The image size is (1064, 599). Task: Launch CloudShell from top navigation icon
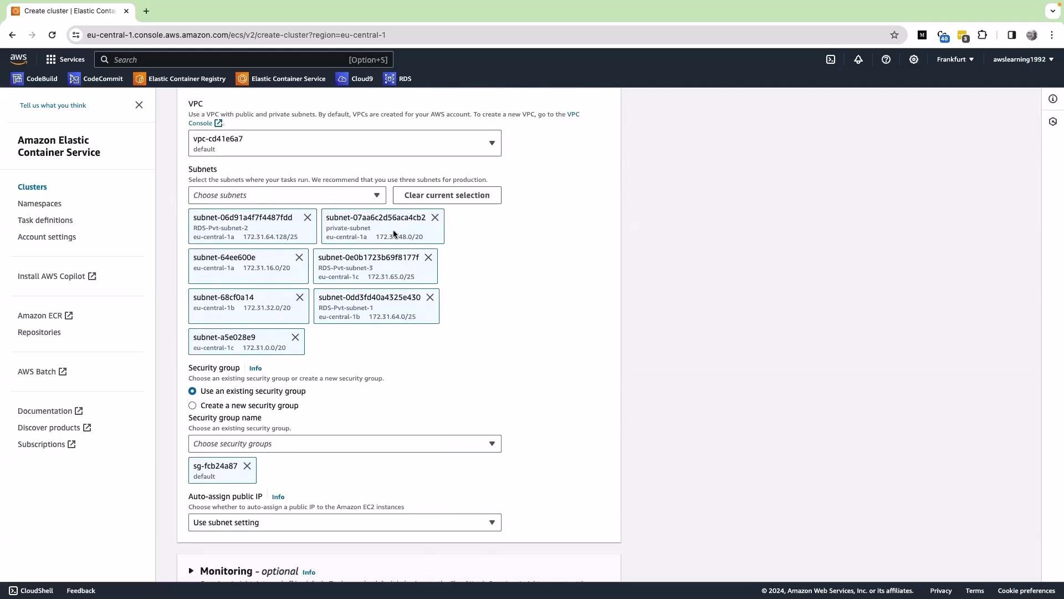pyautogui.click(x=831, y=59)
